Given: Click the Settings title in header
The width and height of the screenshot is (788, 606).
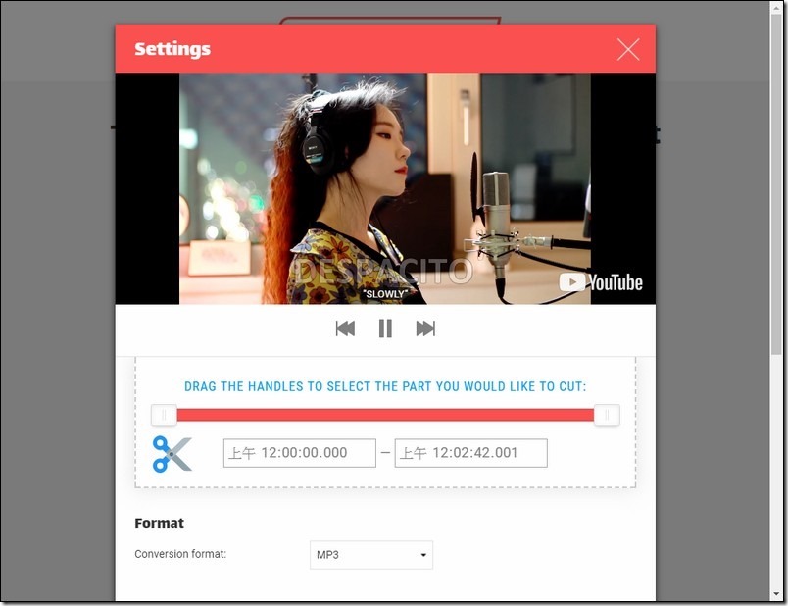Looking at the screenshot, I should click(172, 49).
